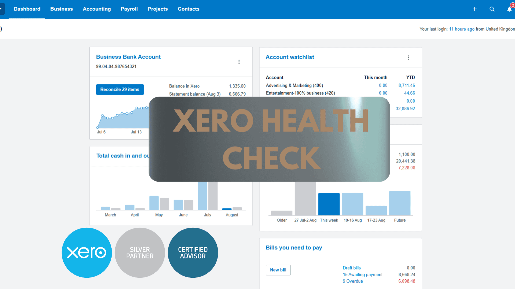Click Advertising & Marketing This month 0.00
Viewport: 515px width, 289px height.
pos(383,85)
